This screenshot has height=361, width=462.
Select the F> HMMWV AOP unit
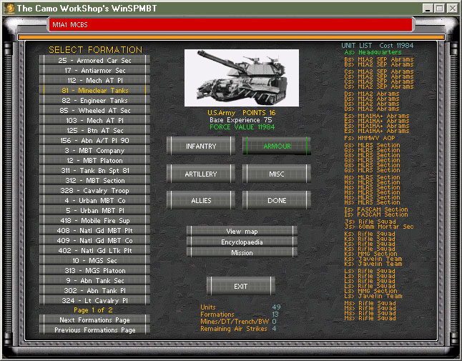pos(370,138)
